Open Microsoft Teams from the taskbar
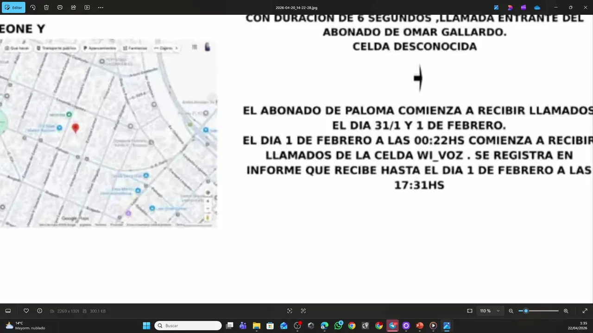This screenshot has height=333, width=593. (243, 326)
